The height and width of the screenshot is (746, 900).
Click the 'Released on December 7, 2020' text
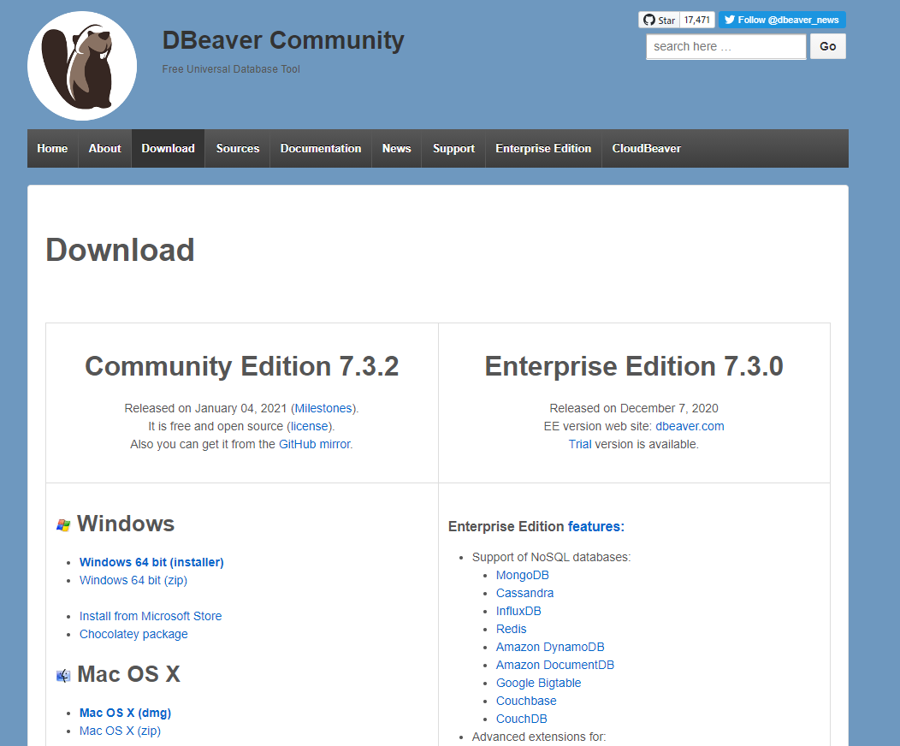click(x=634, y=408)
